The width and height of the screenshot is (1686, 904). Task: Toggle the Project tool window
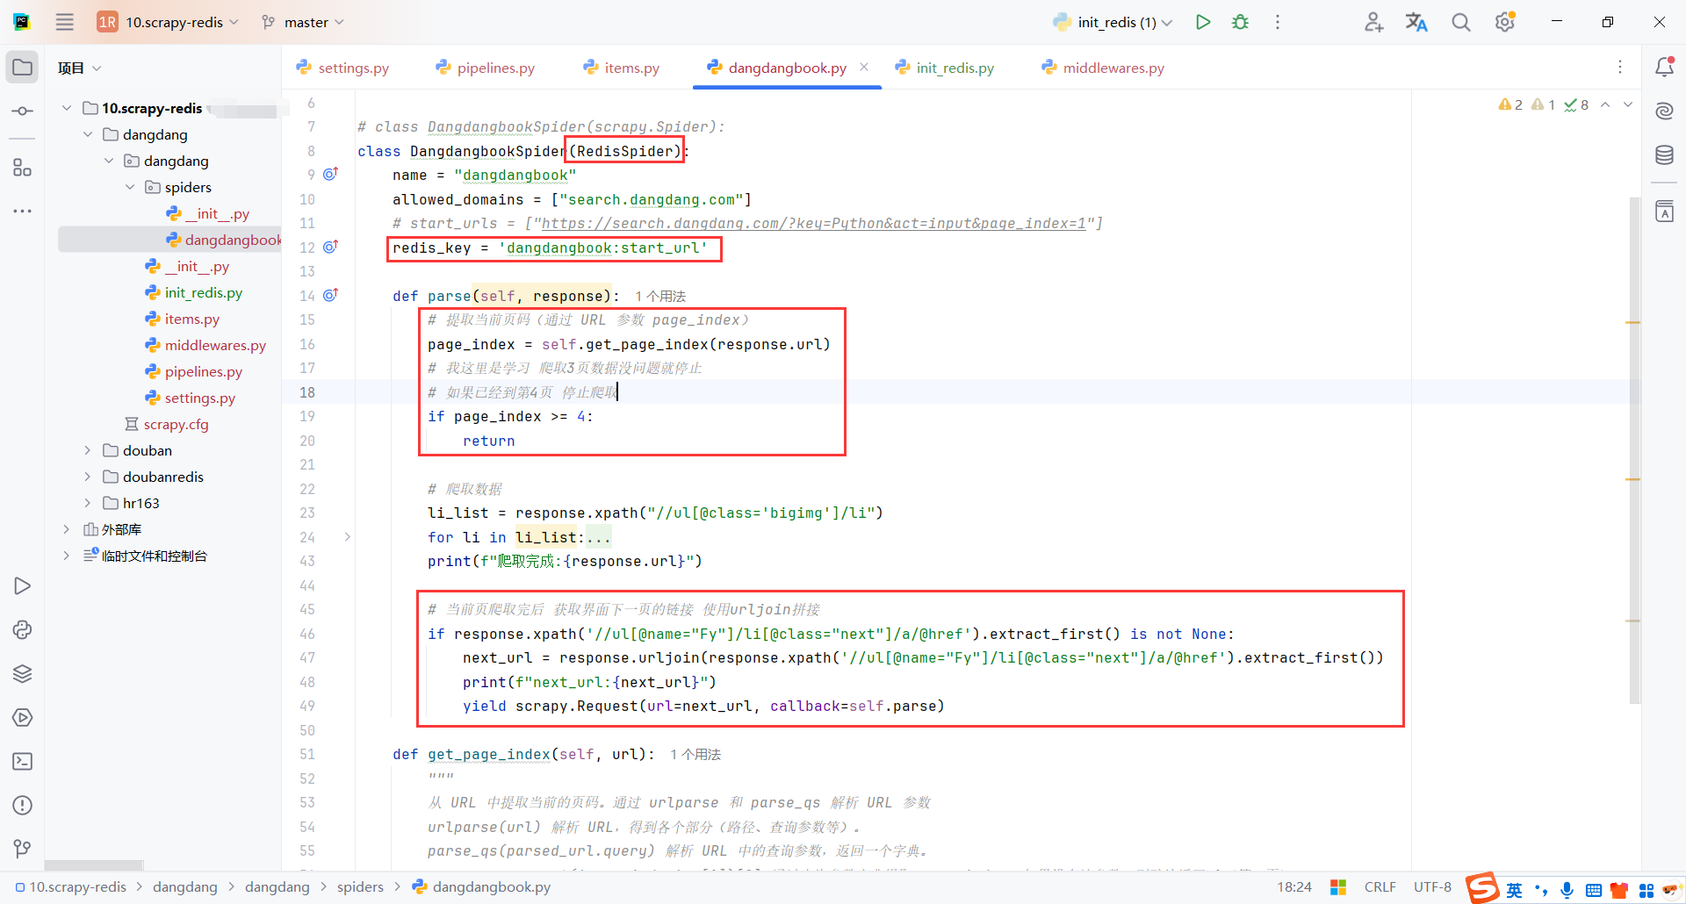(x=23, y=68)
